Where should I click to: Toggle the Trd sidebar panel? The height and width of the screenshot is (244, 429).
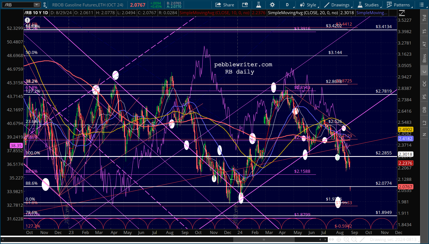[424, 18]
